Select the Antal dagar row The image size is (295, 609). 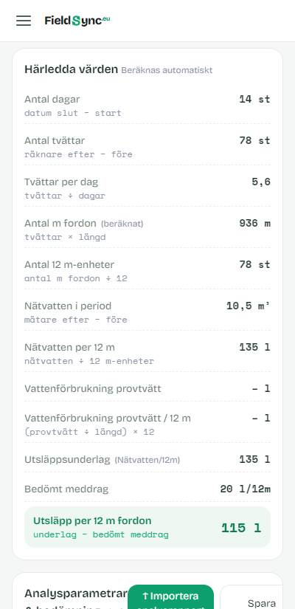click(x=147, y=106)
